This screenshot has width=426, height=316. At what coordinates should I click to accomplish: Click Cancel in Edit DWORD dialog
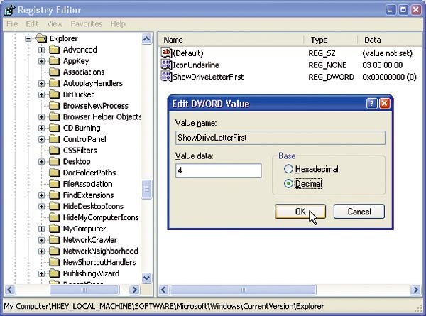click(359, 212)
